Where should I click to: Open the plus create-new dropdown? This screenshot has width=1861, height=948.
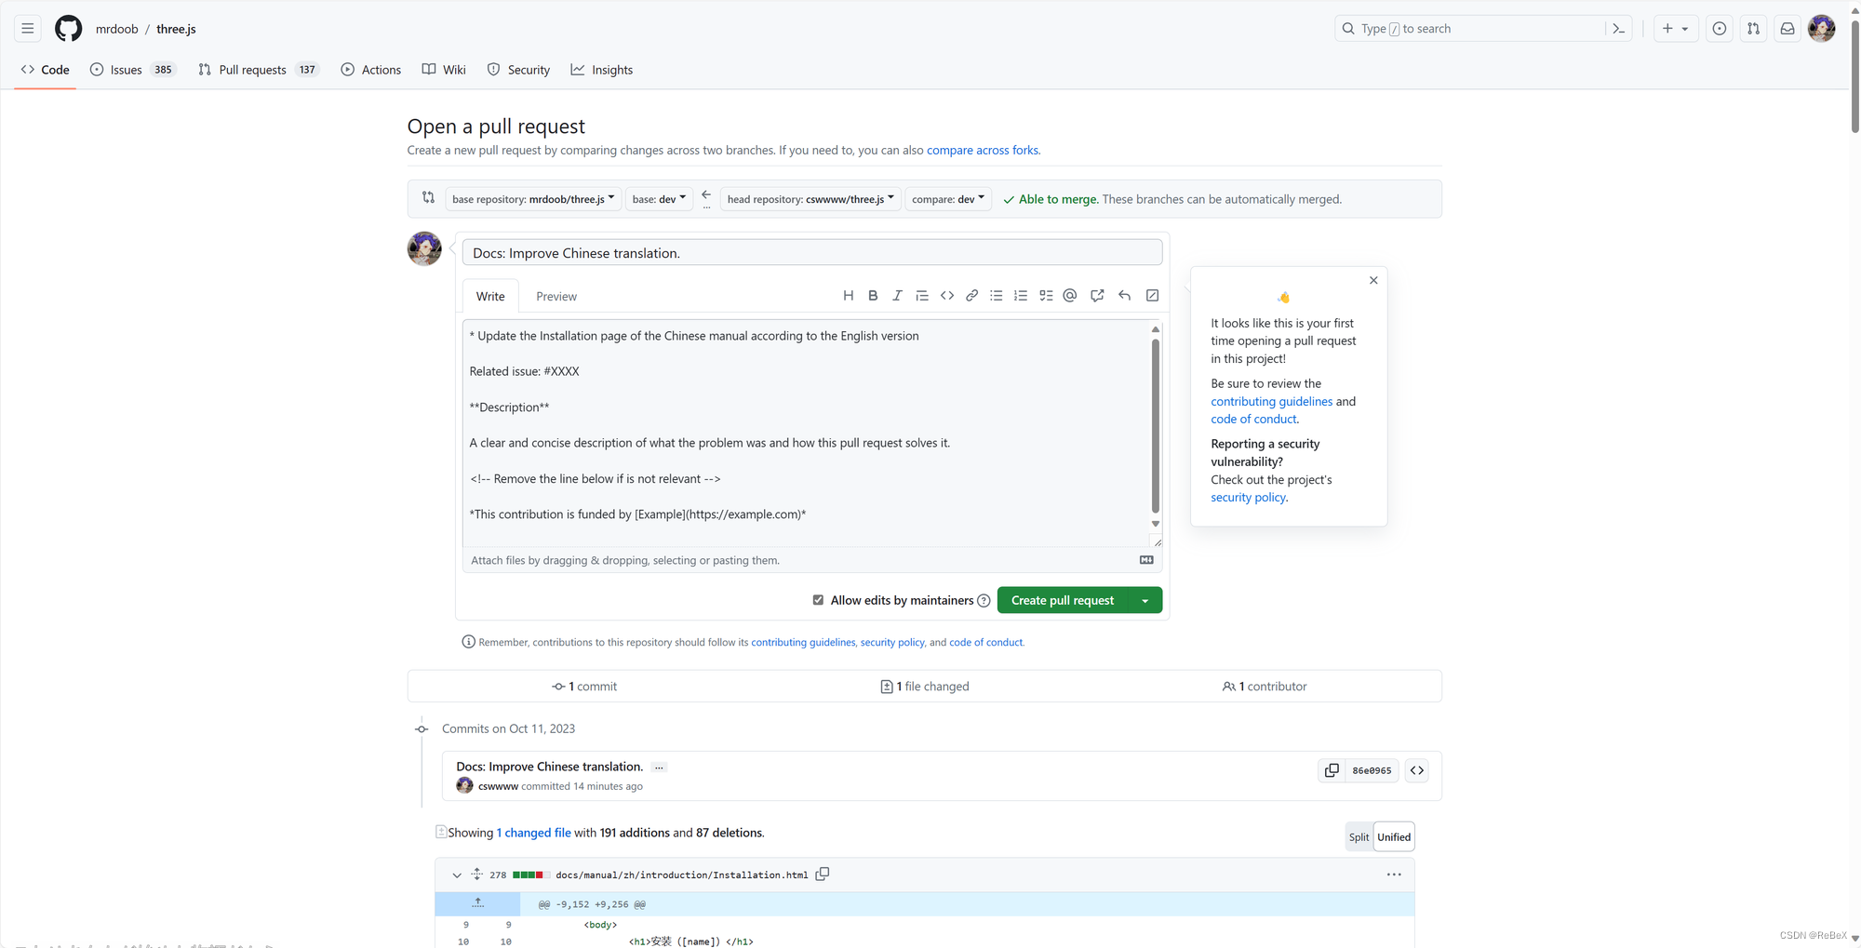click(1675, 29)
